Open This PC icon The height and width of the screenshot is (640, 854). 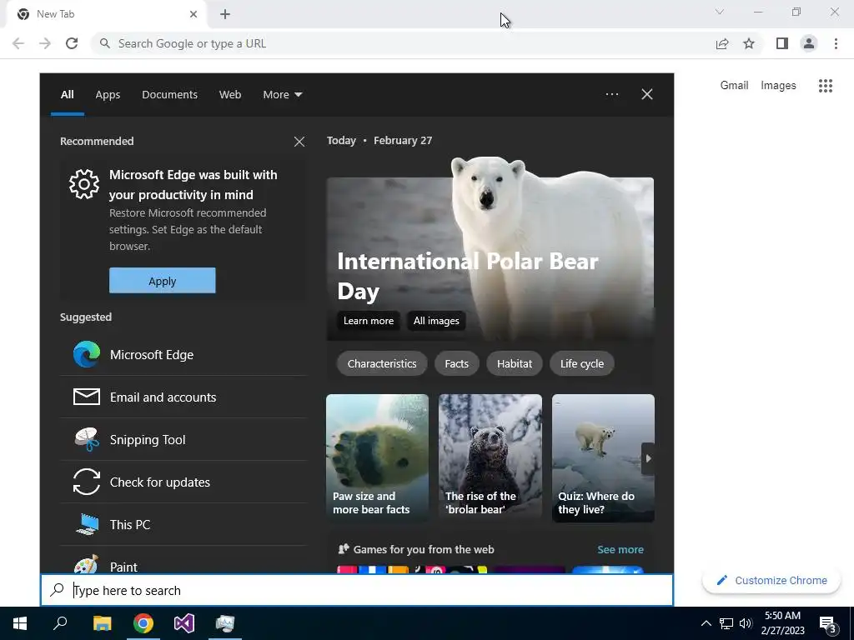pyautogui.click(x=87, y=525)
